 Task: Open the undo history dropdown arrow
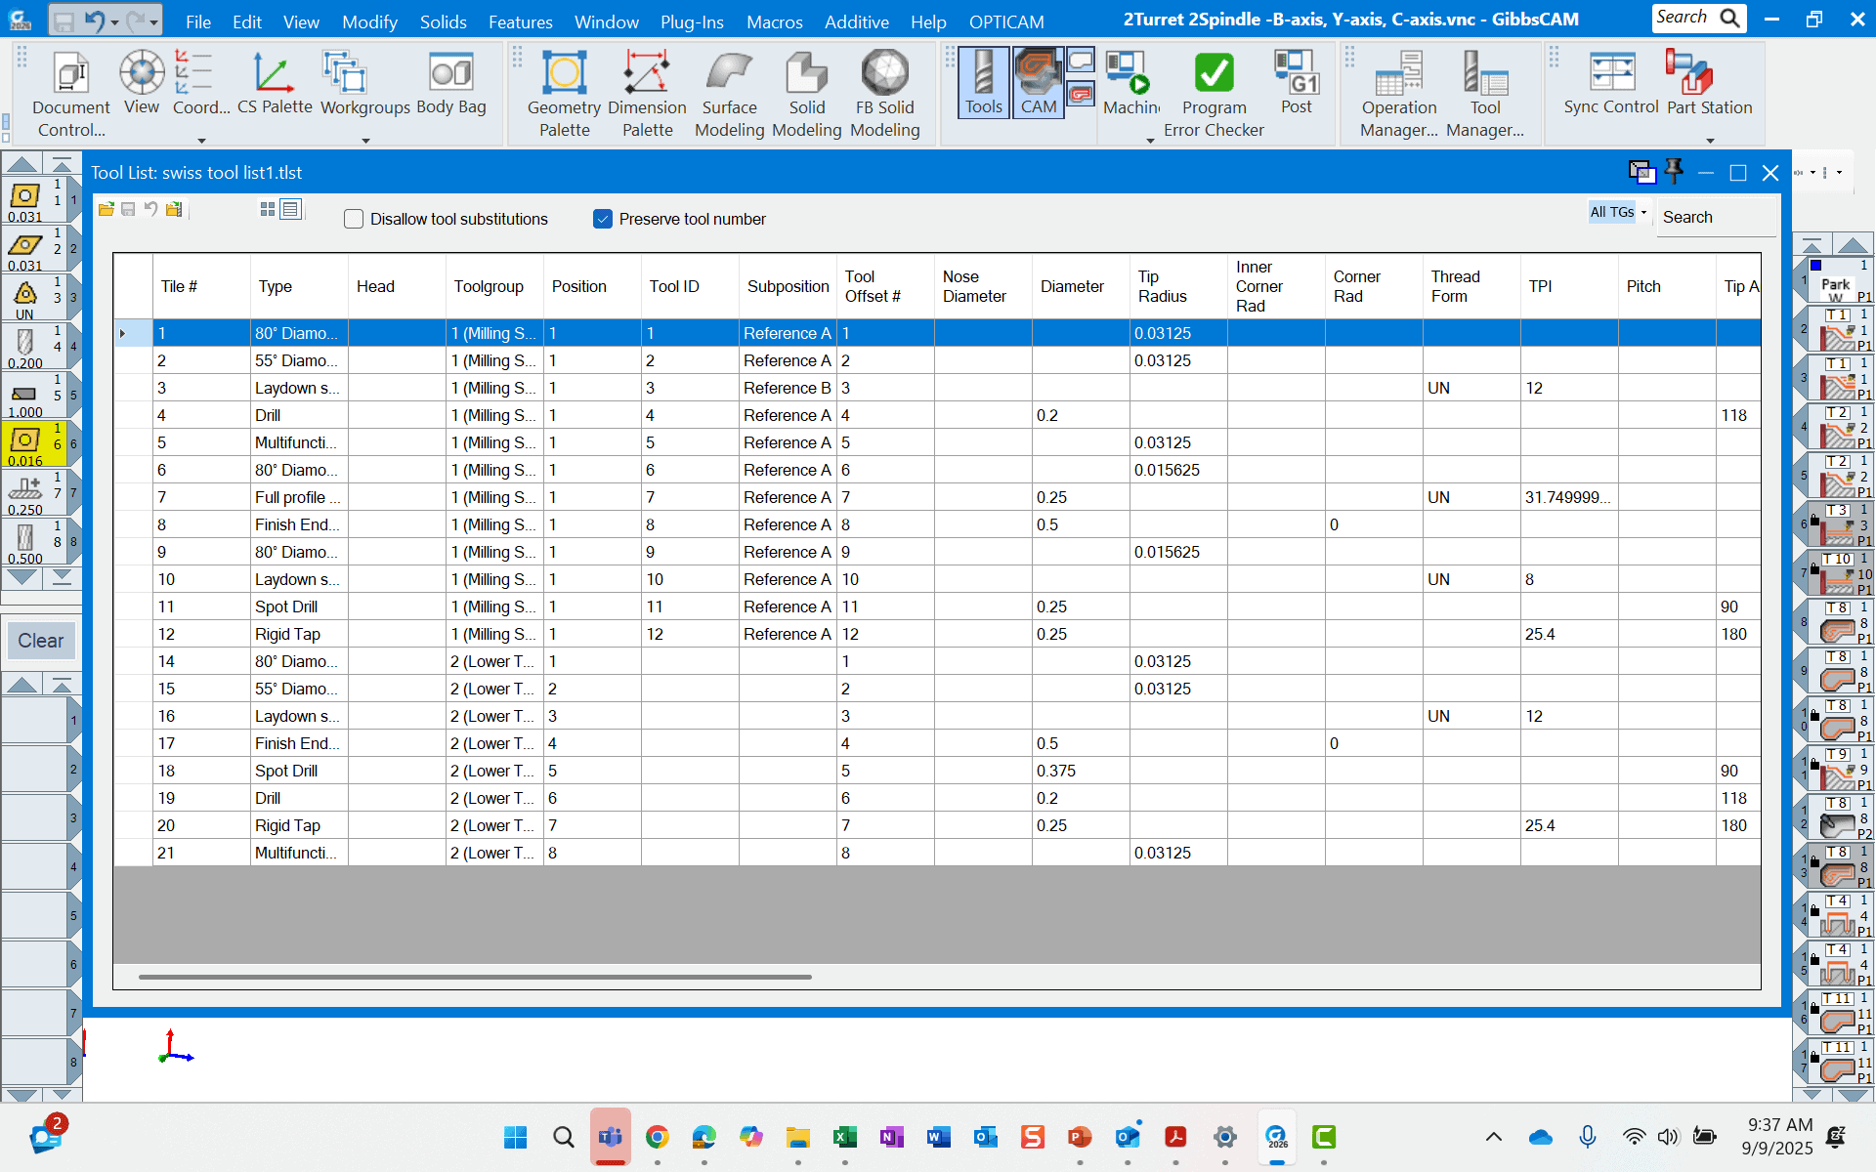tap(115, 21)
